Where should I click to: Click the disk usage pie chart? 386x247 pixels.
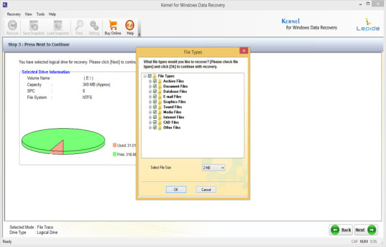[x=63, y=141]
